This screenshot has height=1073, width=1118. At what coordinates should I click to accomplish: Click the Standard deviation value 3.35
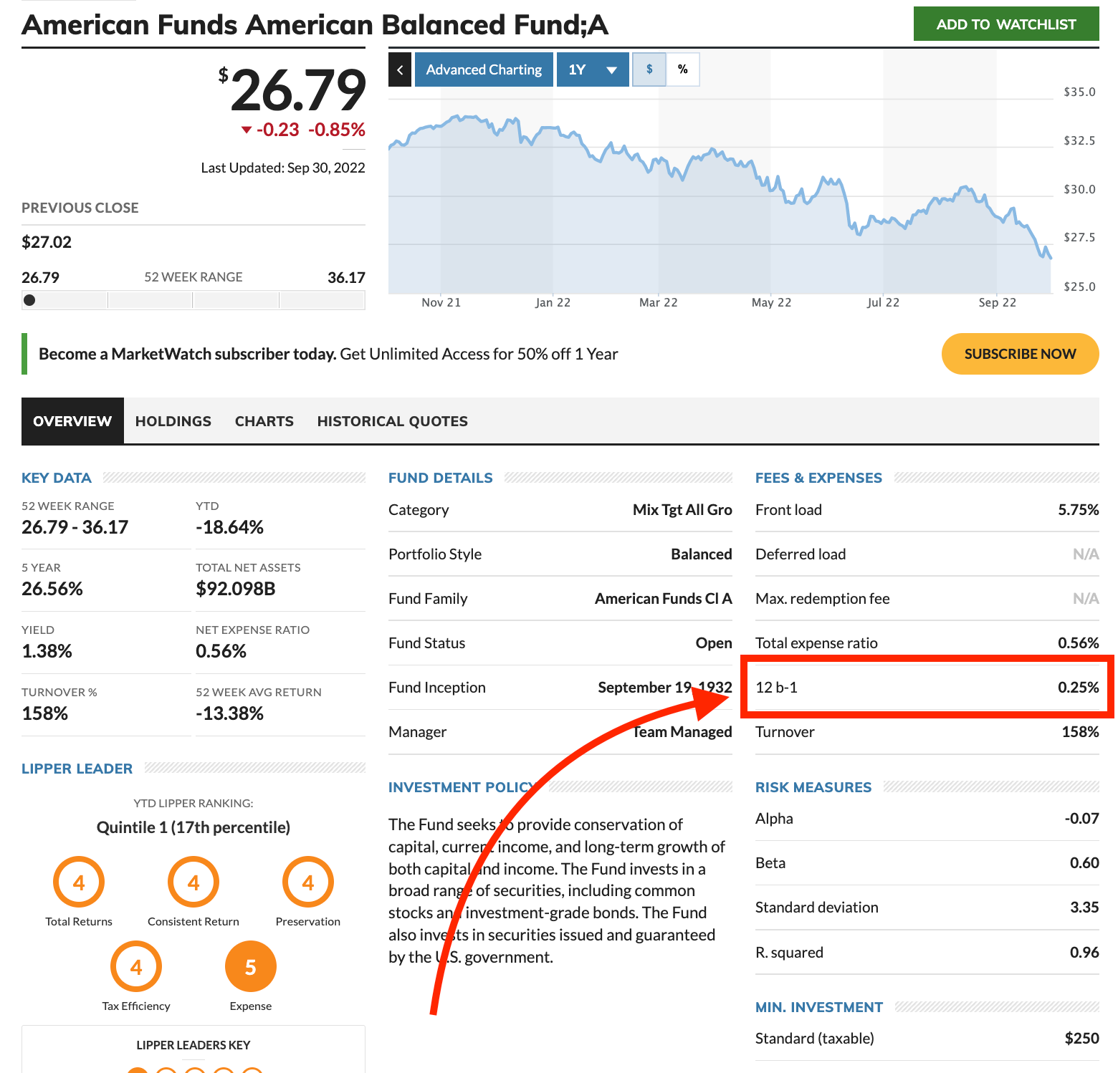tap(1084, 908)
